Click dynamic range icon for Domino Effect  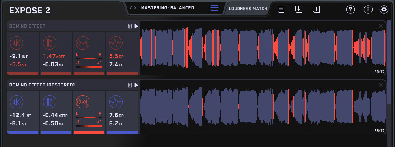116,43
